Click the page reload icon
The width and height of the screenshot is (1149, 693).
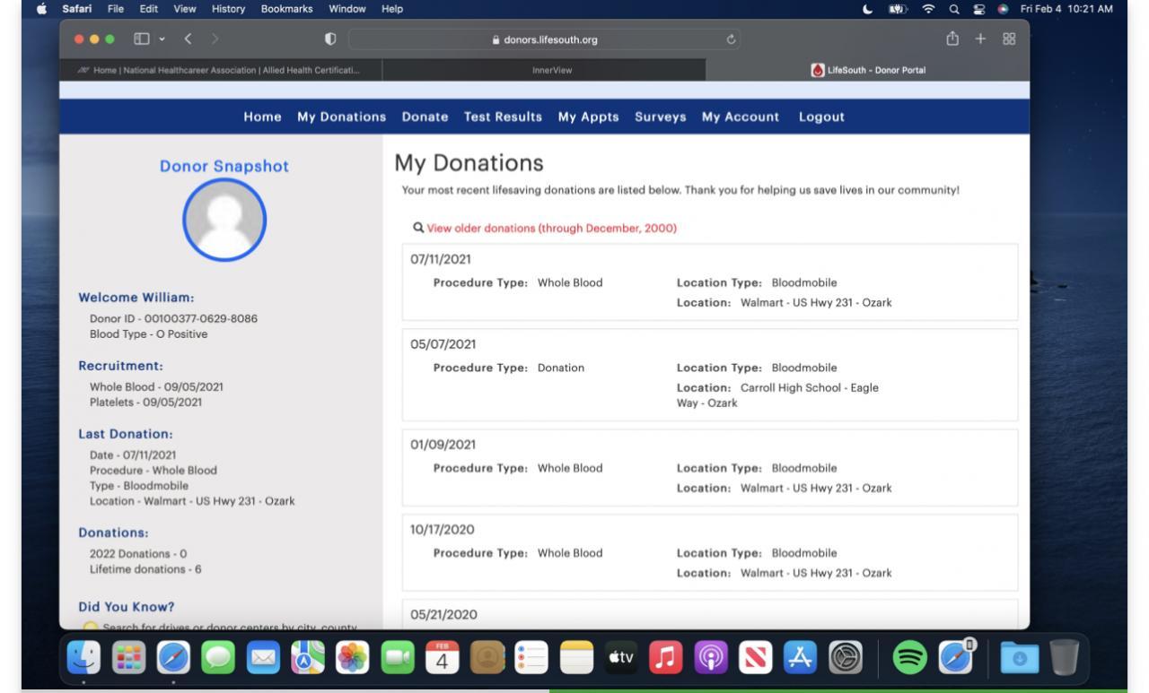(x=733, y=39)
